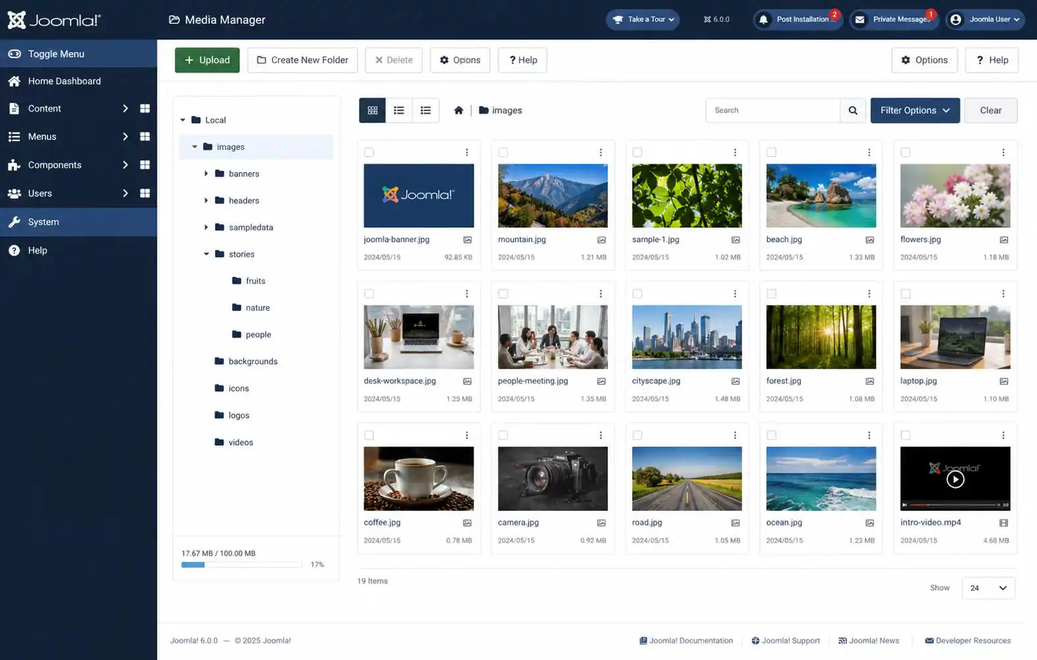
Task: Open Joomla! Documentation footer link
Action: (x=686, y=640)
